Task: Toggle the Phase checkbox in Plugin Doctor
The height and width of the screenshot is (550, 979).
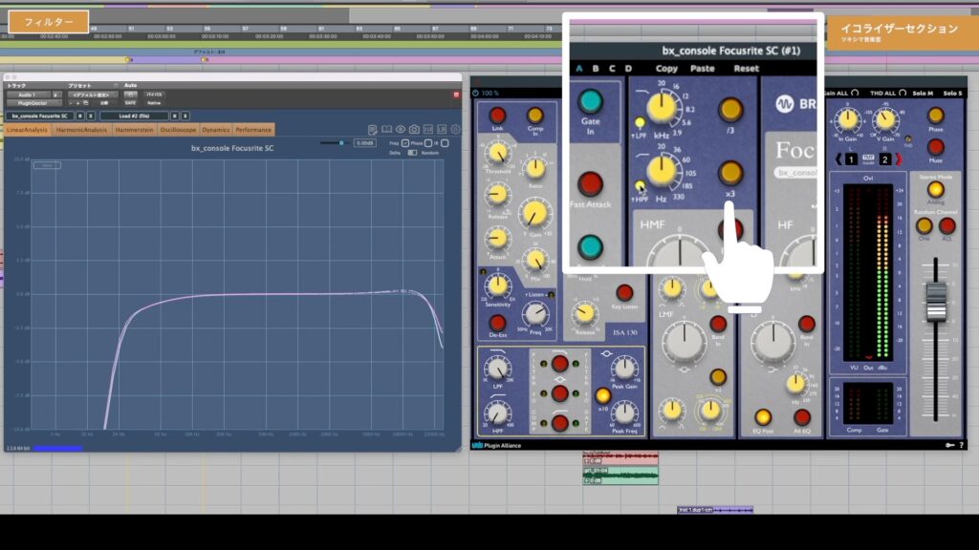Action: pyautogui.click(x=428, y=143)
